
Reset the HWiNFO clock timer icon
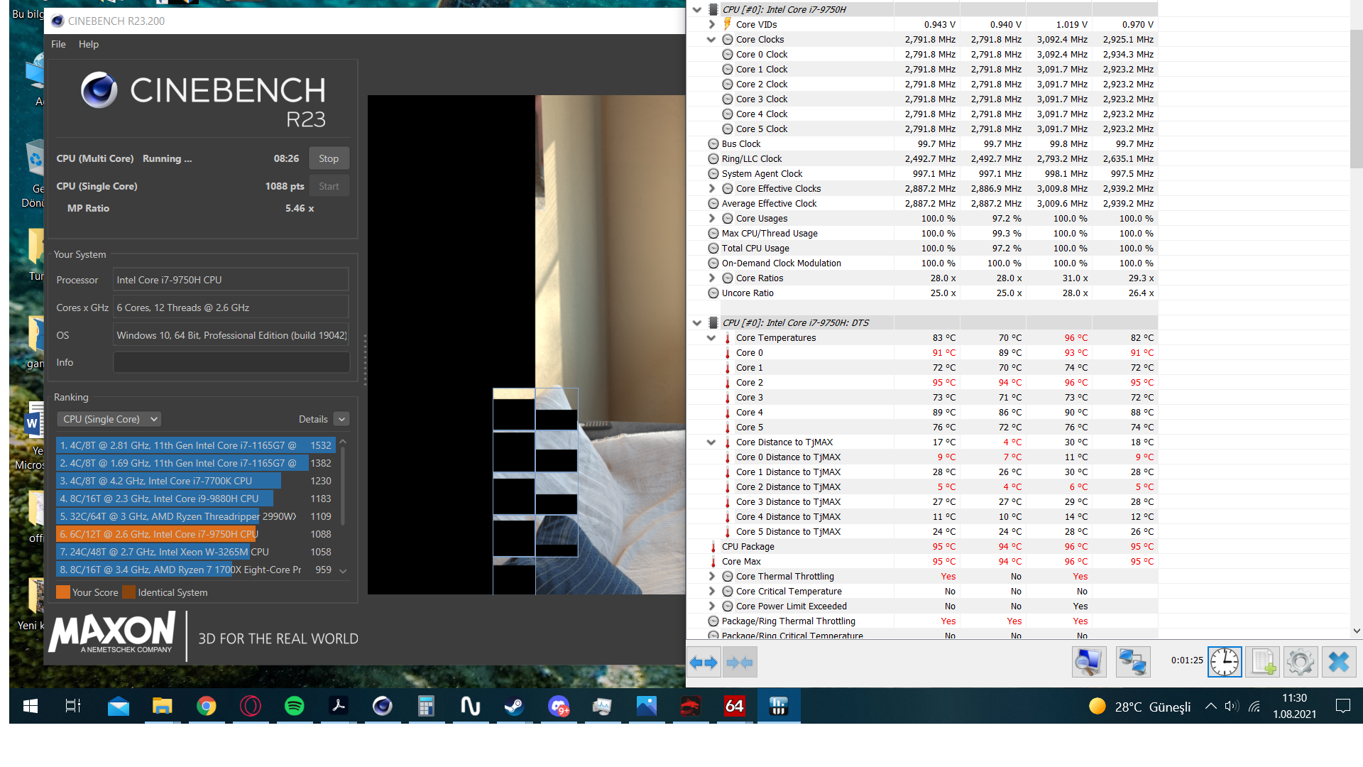(x=1225, y=663)
